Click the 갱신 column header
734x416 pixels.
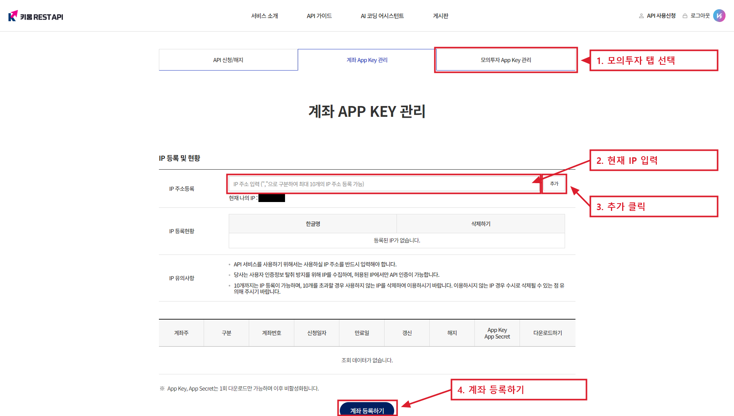[x=407, y=333]
